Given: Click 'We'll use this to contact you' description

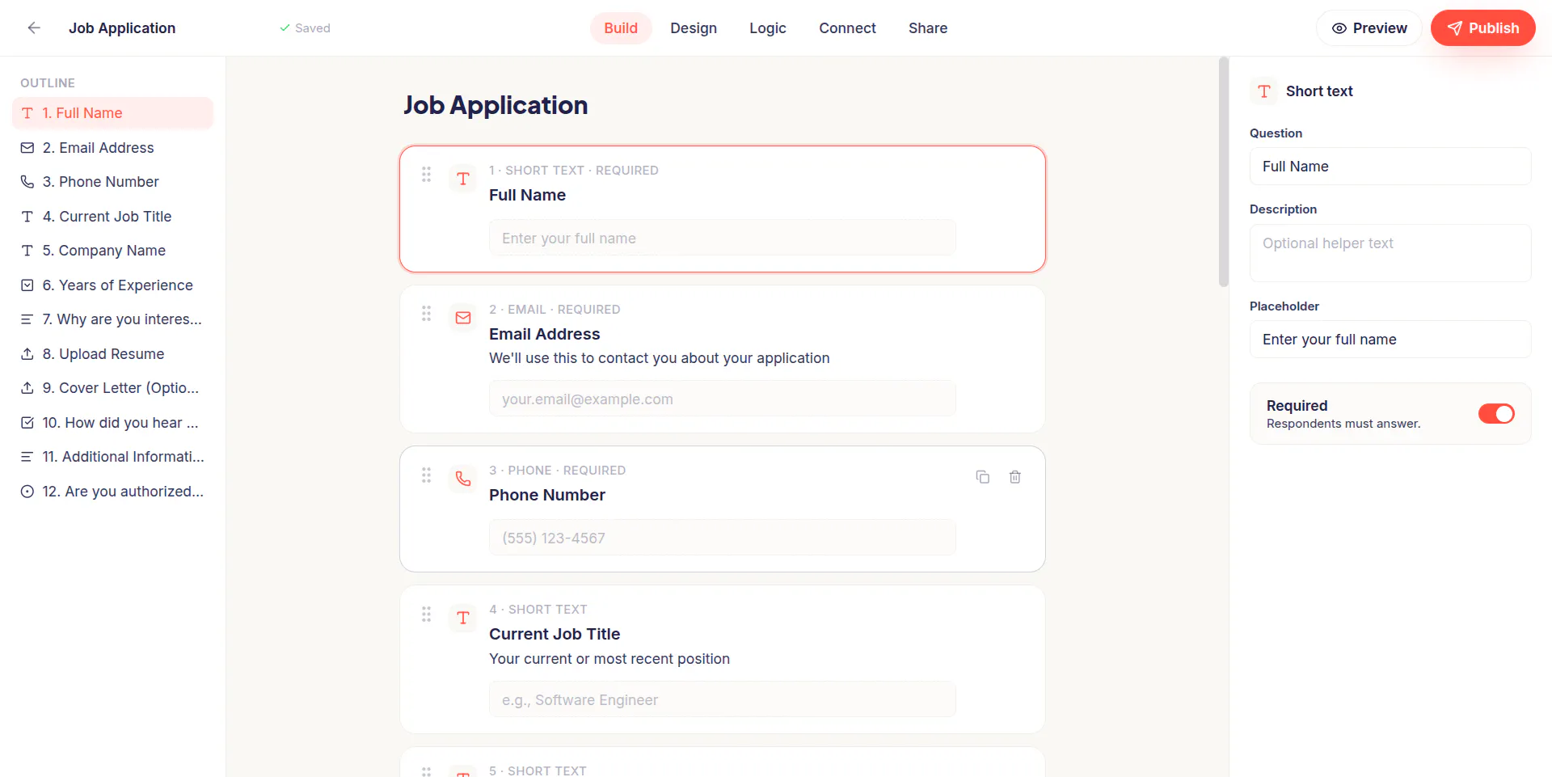Looking at the screenshot, I should 660,358.
